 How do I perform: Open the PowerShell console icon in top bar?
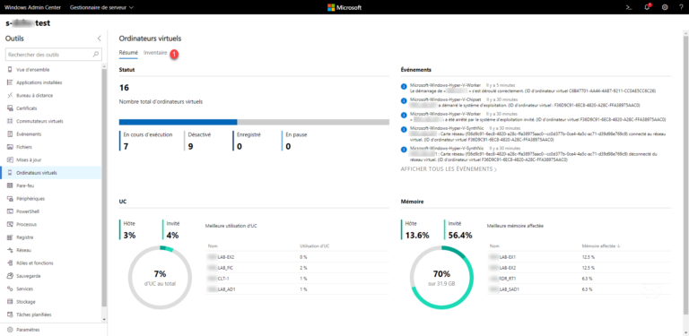[x=629, y=7]
